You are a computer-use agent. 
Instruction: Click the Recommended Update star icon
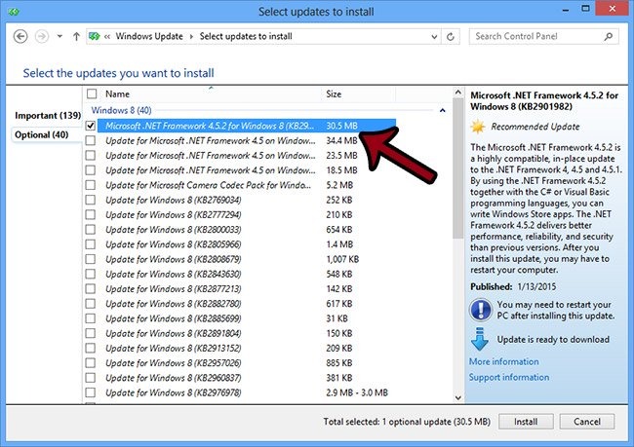(x=478, y=127)
